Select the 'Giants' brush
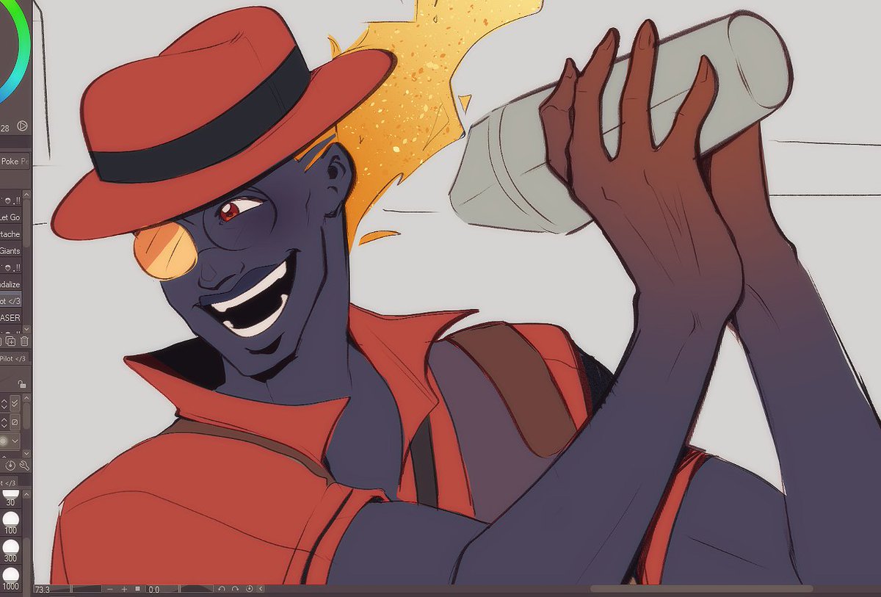Viewport: 881px width, 597px height. (x=10, y=250)
